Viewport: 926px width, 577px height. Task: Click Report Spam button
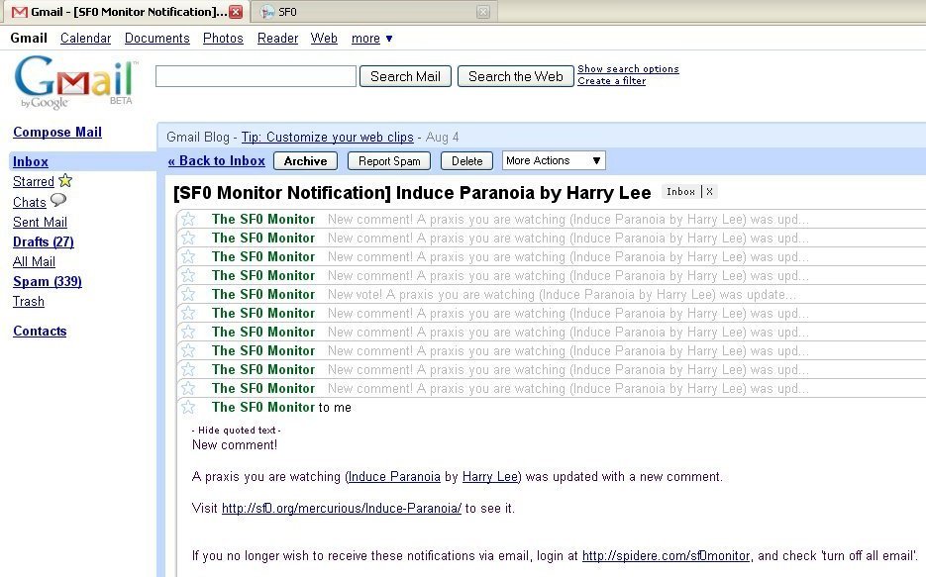tap(389, 161)
